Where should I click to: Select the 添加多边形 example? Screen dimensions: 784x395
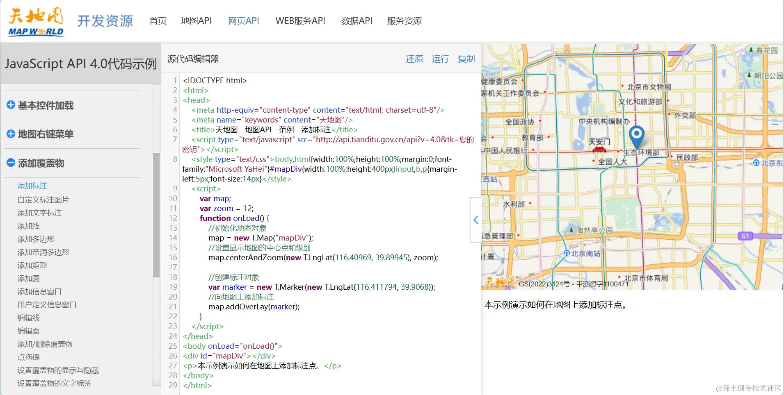coord(36,239)
